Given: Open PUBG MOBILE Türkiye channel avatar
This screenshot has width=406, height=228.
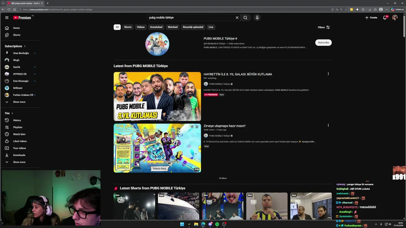Looking at the screenshot, I should click(x=157, y=44).
